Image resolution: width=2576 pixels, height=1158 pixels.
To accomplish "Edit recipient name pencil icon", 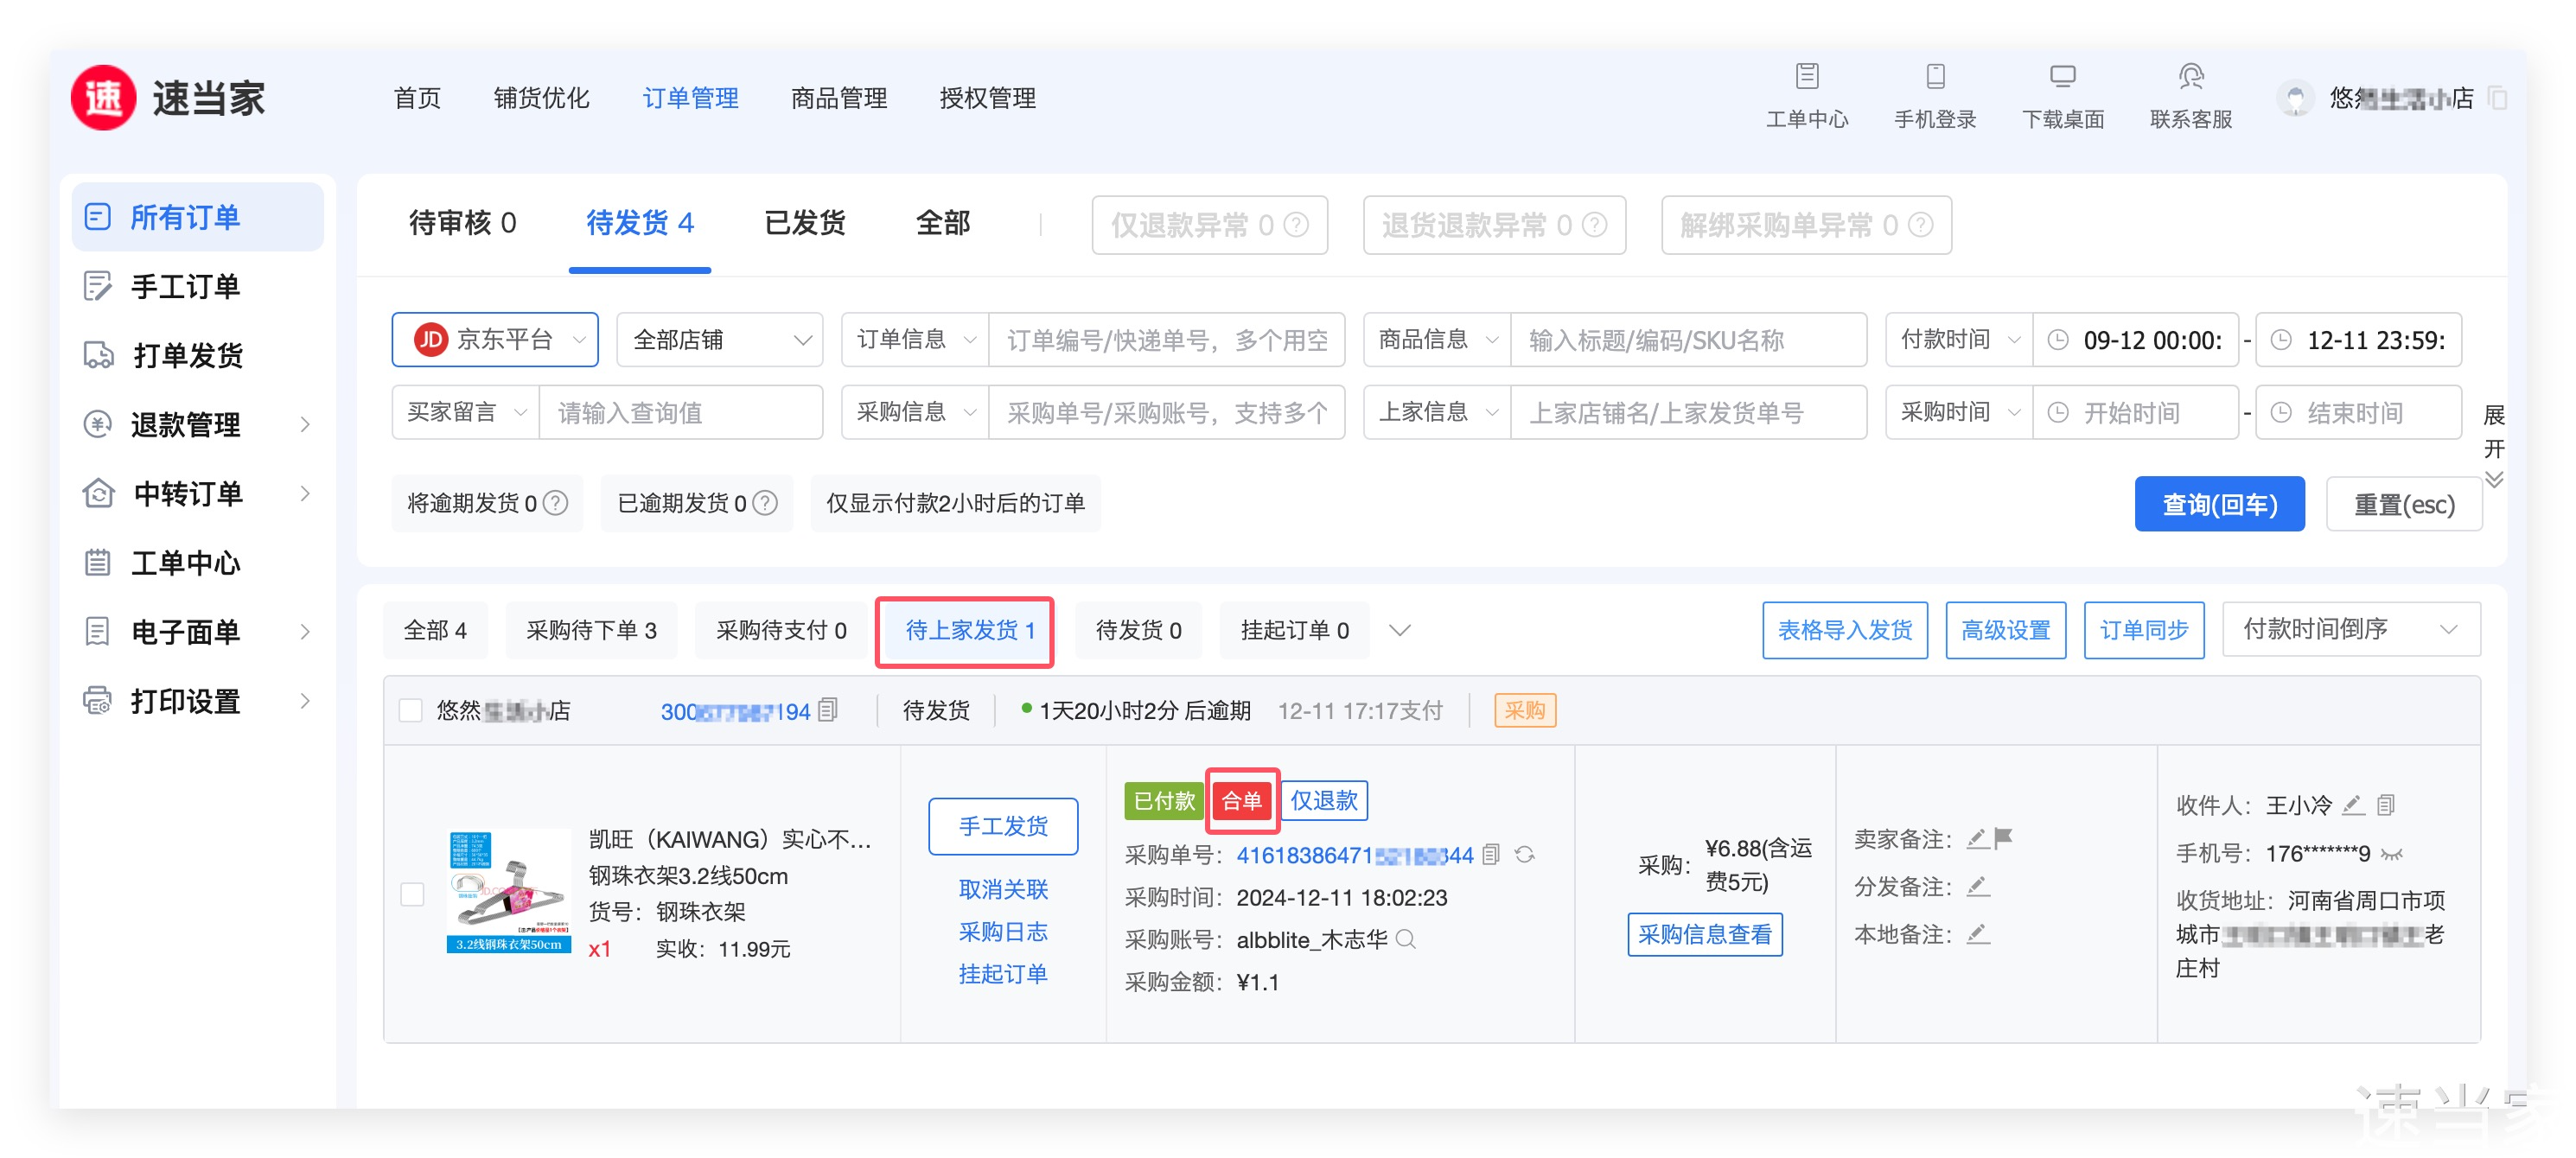I will (x=2353, y=805).
